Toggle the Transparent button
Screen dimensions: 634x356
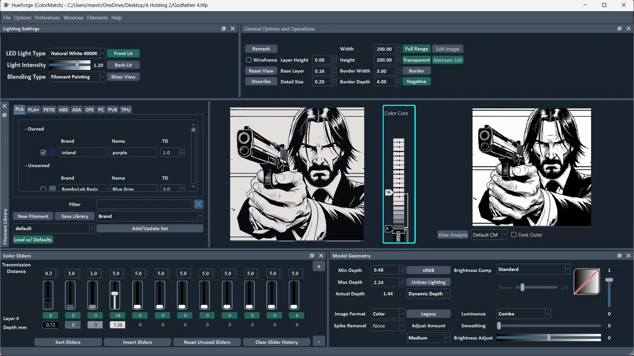[416, 60]
